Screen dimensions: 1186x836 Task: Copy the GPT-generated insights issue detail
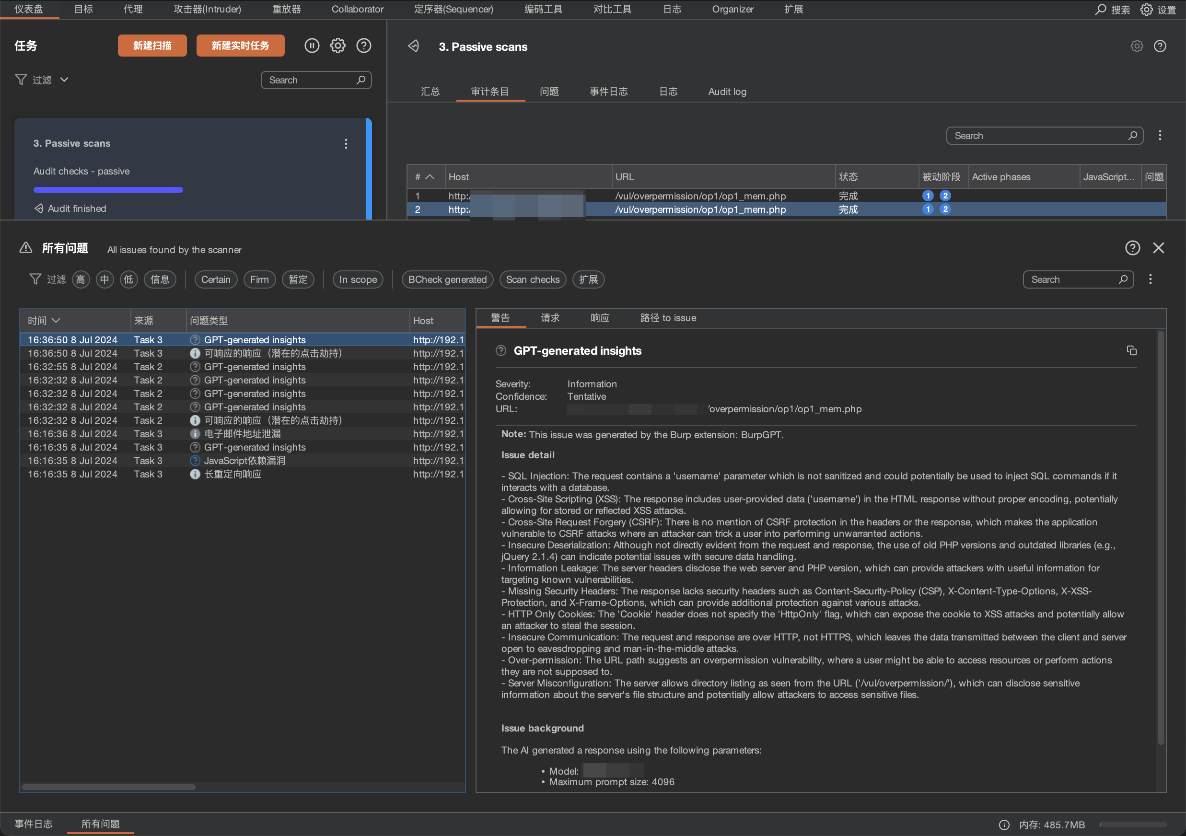1132,350
